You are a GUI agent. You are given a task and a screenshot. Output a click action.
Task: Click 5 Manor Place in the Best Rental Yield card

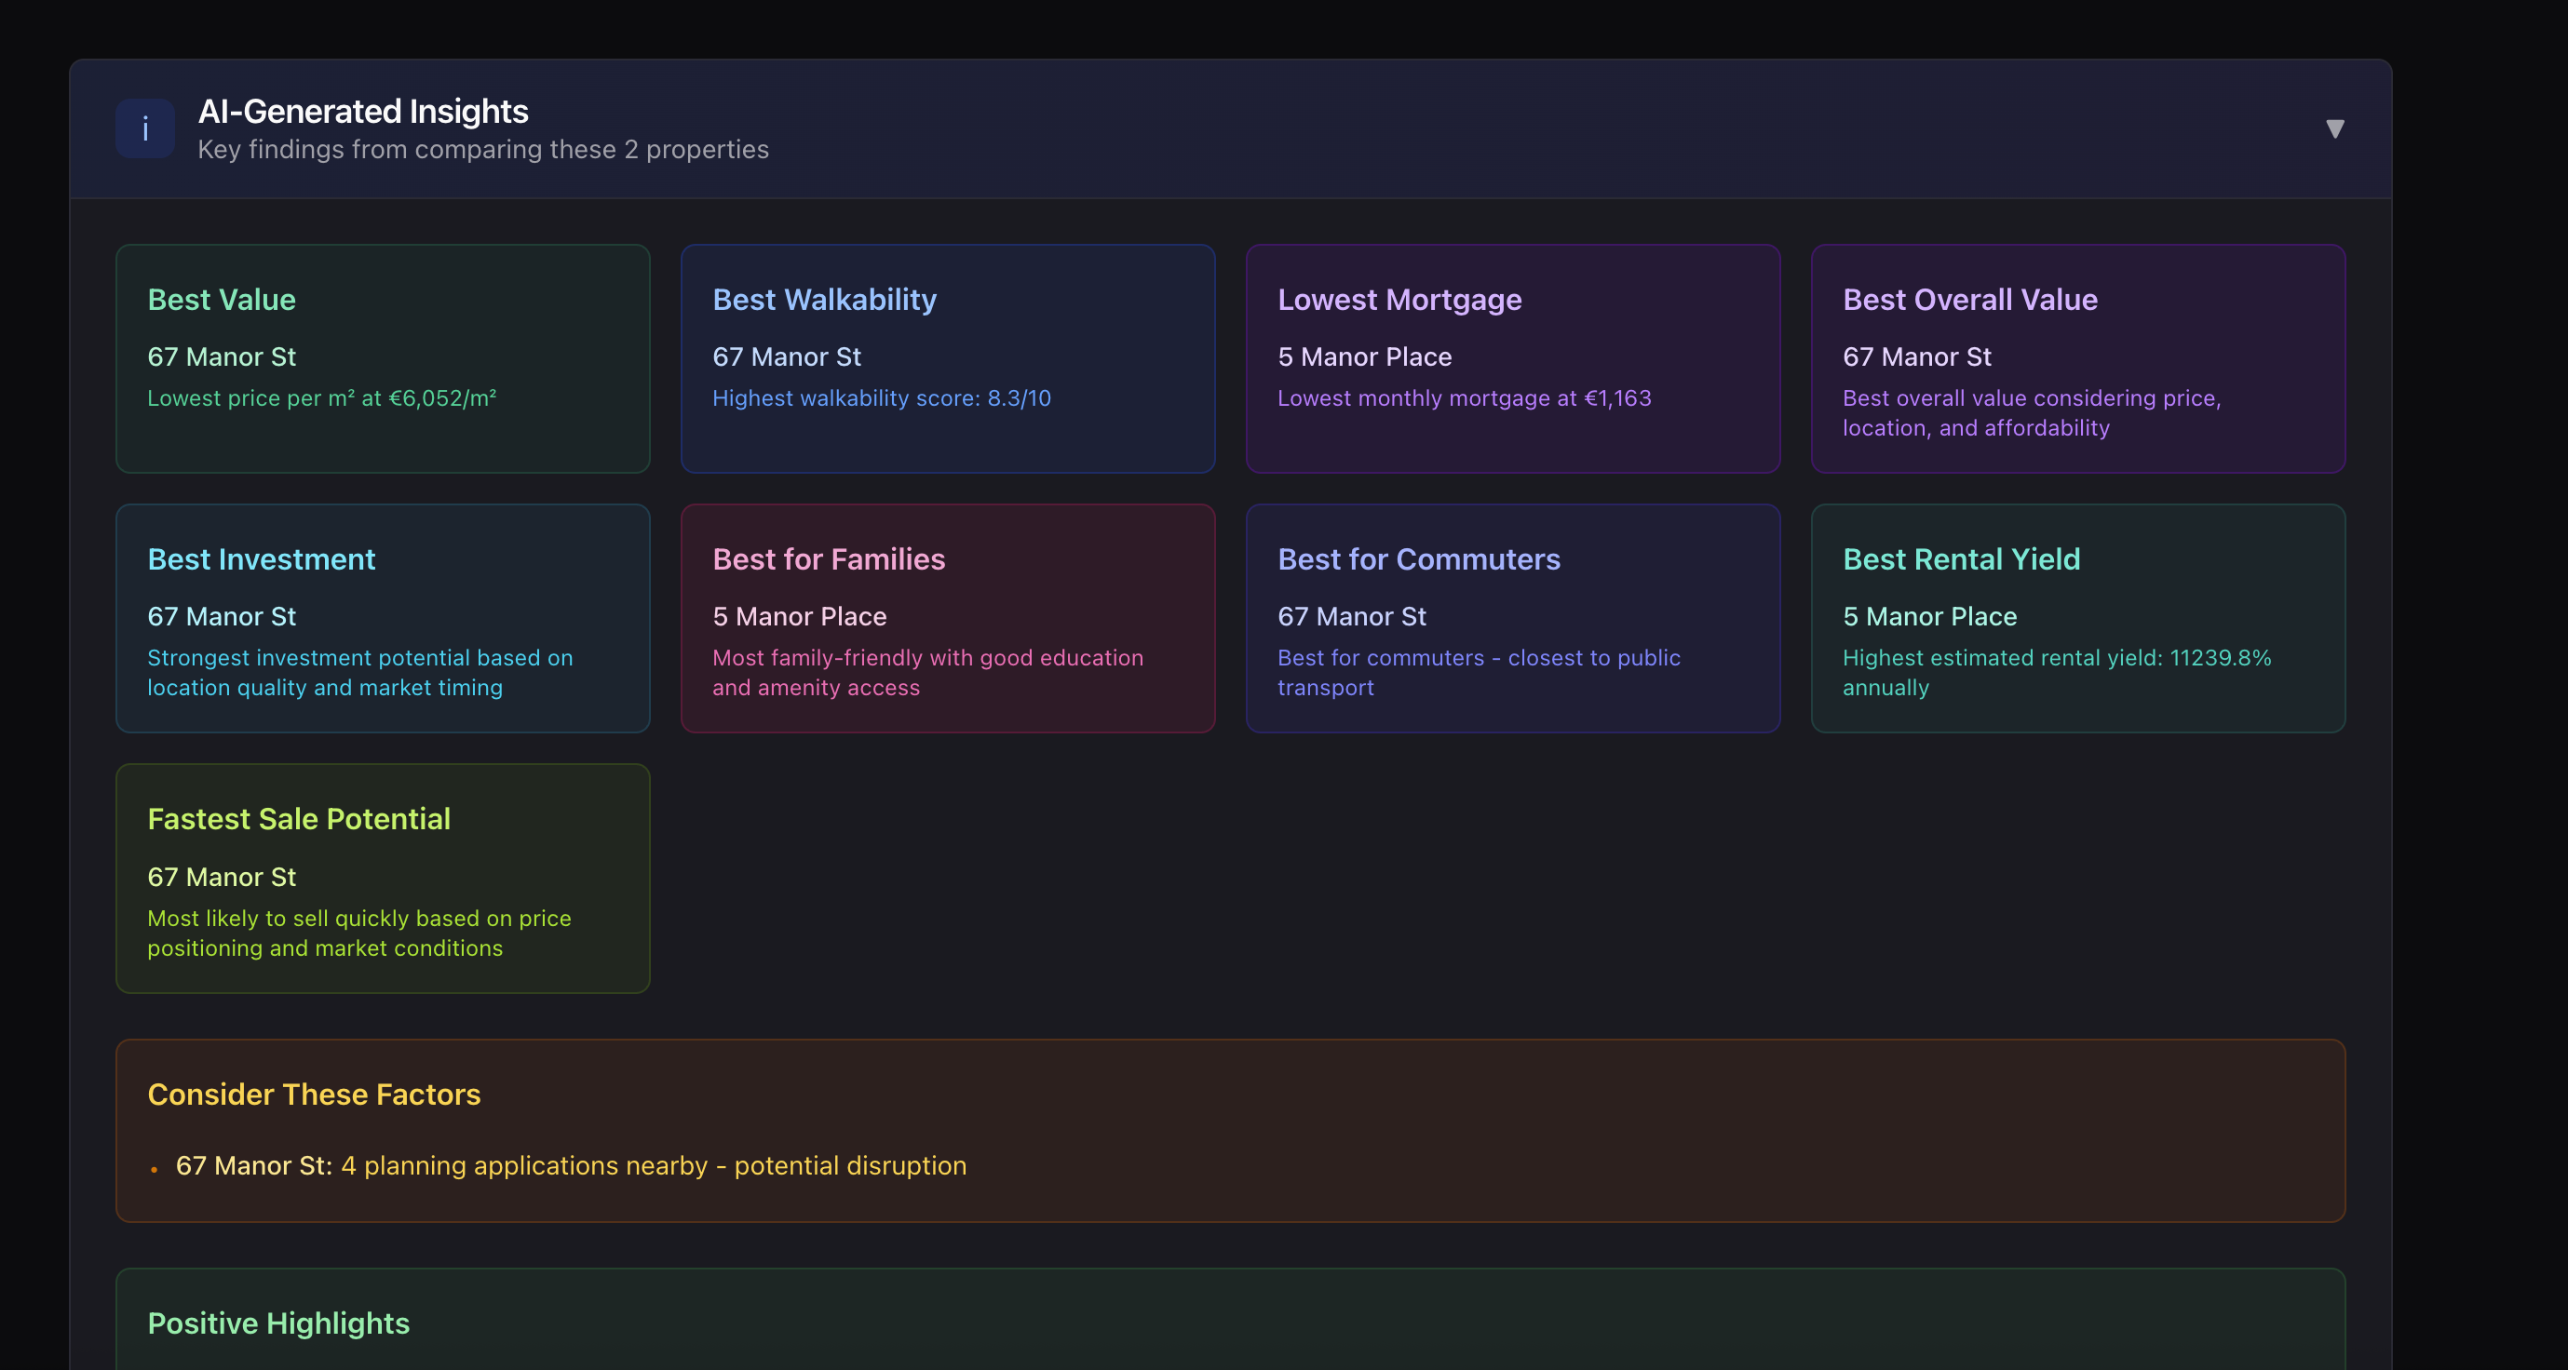click(x=1929, y=616)
